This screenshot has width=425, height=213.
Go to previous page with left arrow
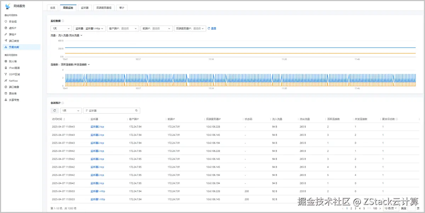coord(342,208)
